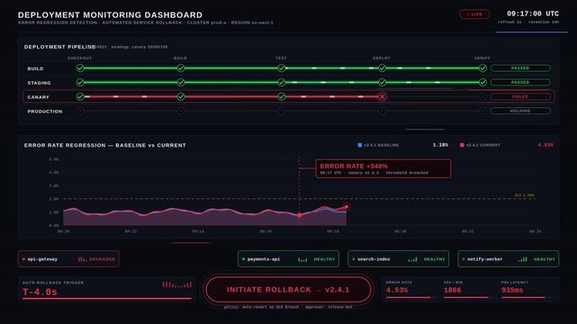
Task: Open the notify-worker service card
Action: tap(509, 259)
